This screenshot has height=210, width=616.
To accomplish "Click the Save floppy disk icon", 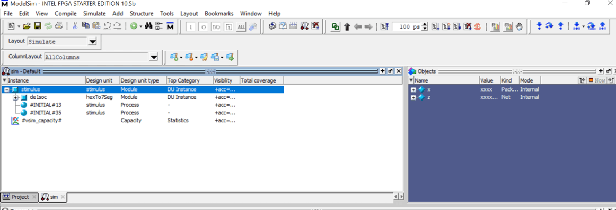I will (x=38, y=26).
